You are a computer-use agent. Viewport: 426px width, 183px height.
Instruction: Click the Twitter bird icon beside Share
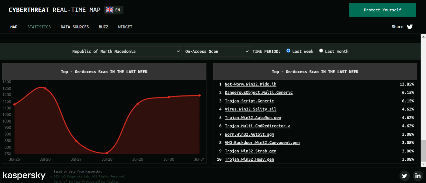tap(410, 27)
